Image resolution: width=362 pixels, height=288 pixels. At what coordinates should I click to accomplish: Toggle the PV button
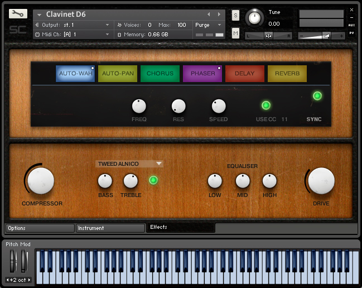click(351, 33)
